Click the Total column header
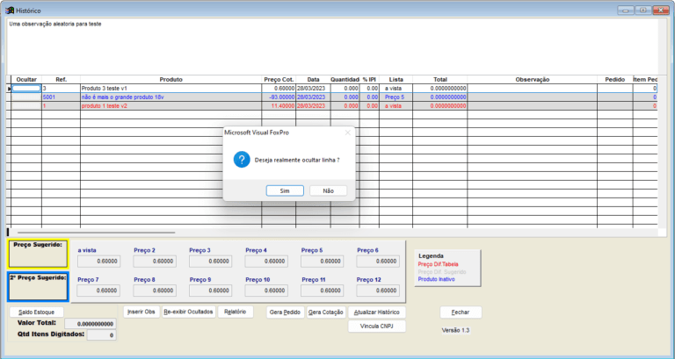 click(x=440, y=80)
